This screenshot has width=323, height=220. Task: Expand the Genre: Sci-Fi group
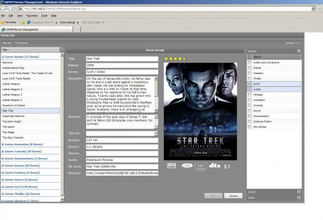coord(3,186)
